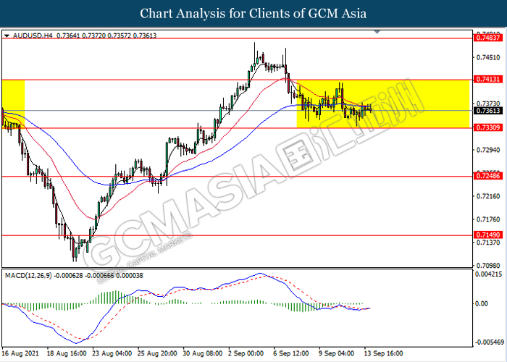Click the MACD zero level 0.00 label
This screenshot has height=362, width=507.
[x=482, y=304]
